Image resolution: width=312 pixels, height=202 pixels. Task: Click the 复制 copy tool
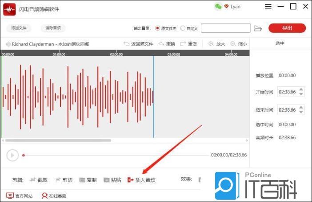coord(88,180)
